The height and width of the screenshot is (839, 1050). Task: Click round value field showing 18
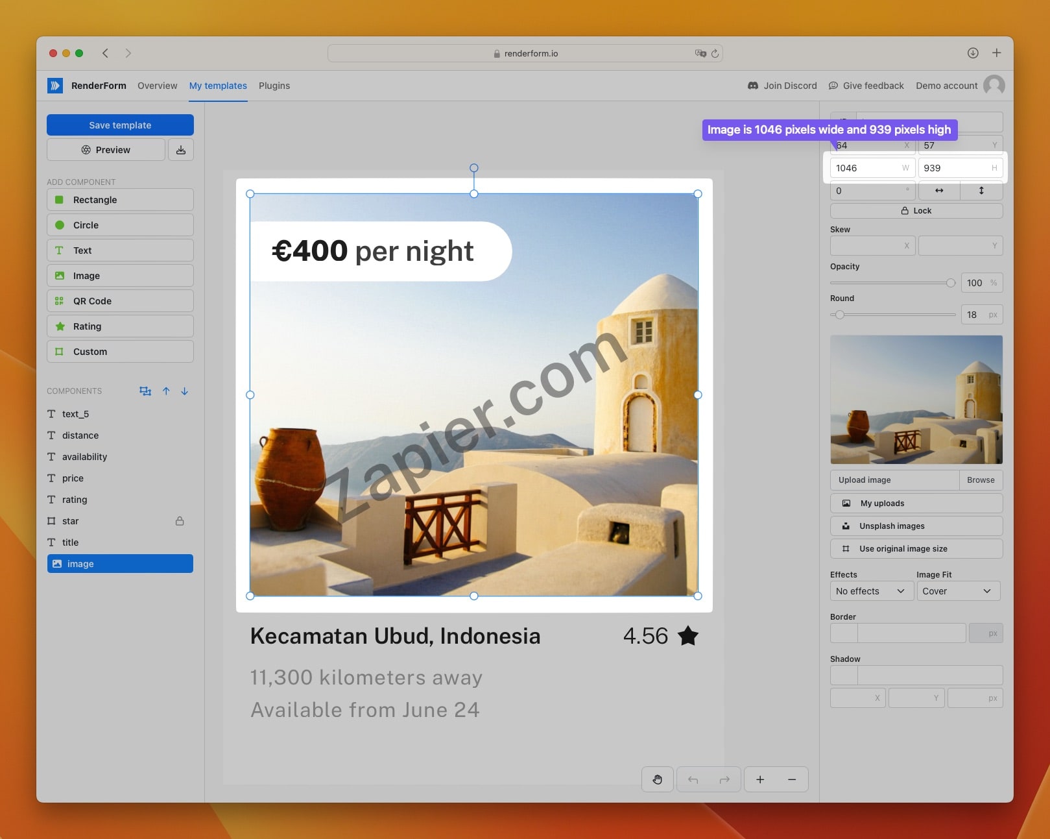coord(981,315)
